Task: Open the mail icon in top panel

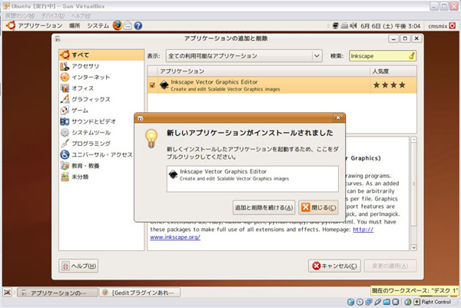Action: coord(128,25)
